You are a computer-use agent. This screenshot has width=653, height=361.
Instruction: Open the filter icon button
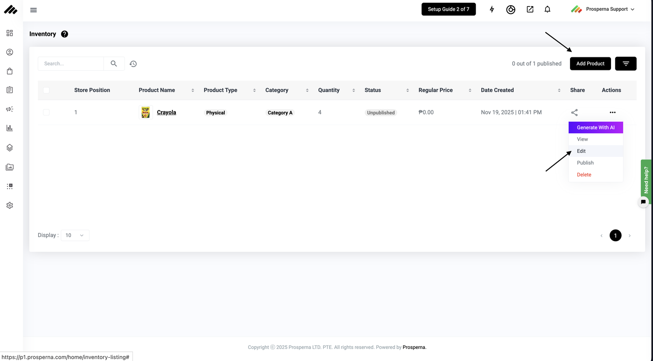click(625, 64)
